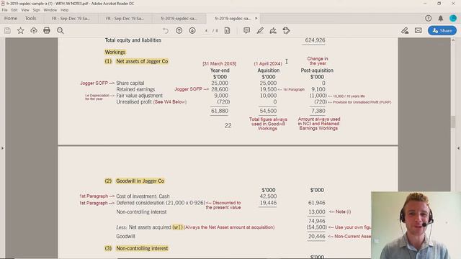Open the Window menu
Viewport: 461px width, 259px height.
pos(50,10)
